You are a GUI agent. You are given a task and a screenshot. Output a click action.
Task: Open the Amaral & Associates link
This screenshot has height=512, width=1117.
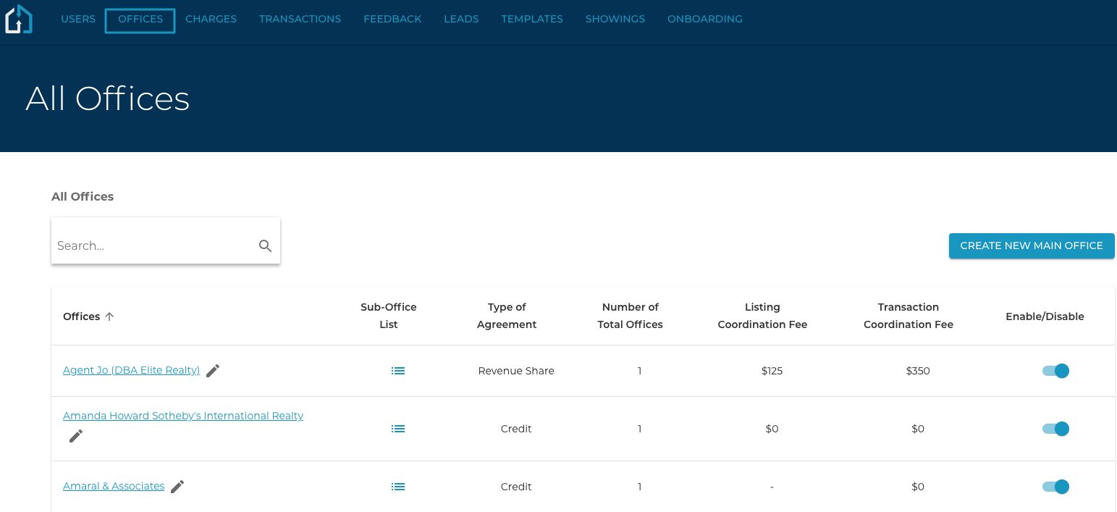coord(114,487)
